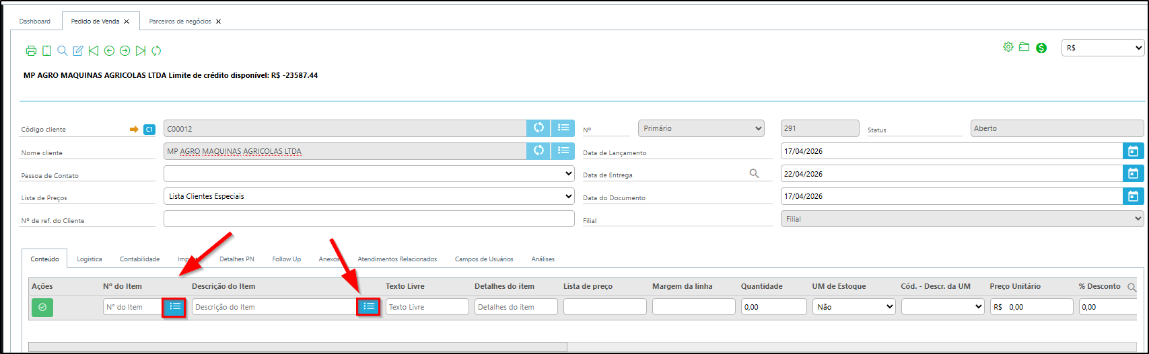Click the edit pencil icon in the toolbar
Screen dimensions: 1149x354
[78, 51]
